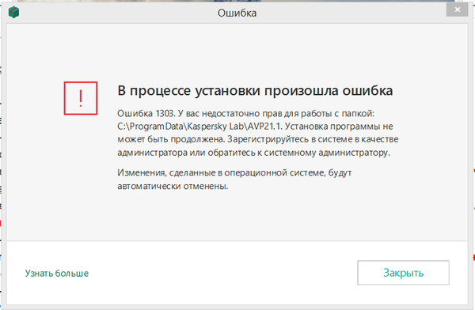Screen dimensions: 475x310
Task: Click the red exclamation error icon
Action: (81, 98)
